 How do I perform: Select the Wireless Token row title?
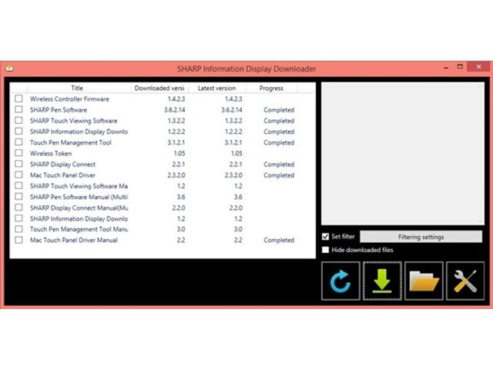tap(51, 154)
